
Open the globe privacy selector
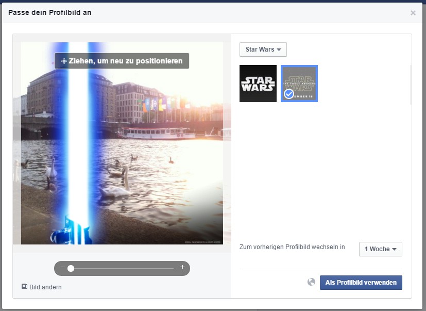click(311, 282)
